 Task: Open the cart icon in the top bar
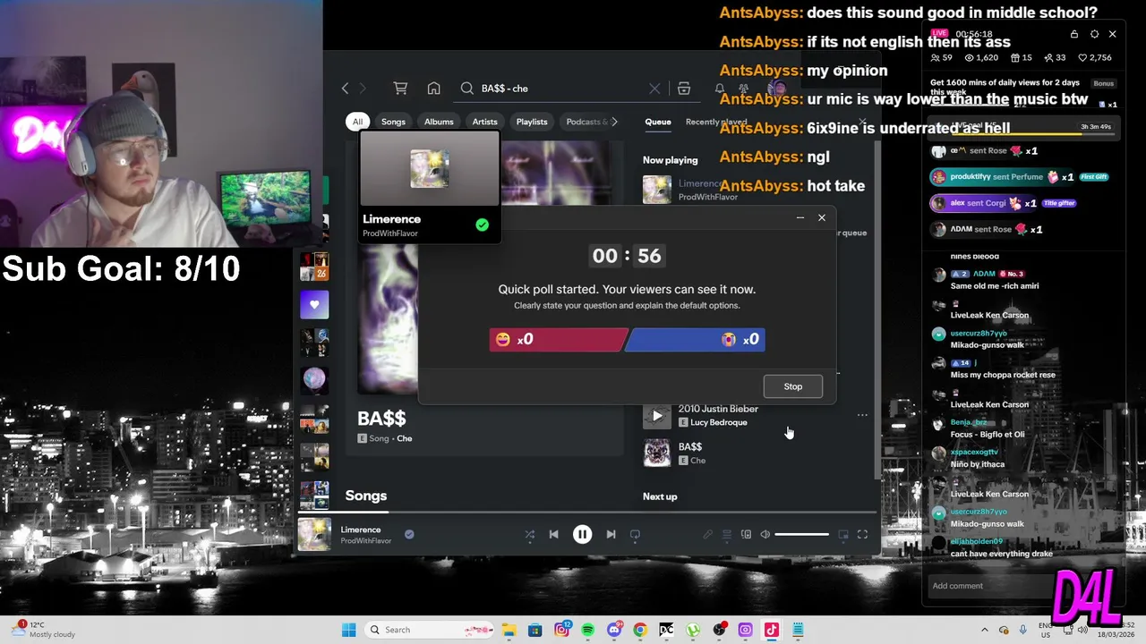(400, 89)
